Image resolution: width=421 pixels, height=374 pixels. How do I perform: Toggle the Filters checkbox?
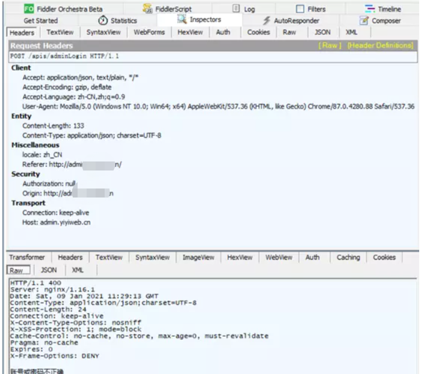(300, 9)
